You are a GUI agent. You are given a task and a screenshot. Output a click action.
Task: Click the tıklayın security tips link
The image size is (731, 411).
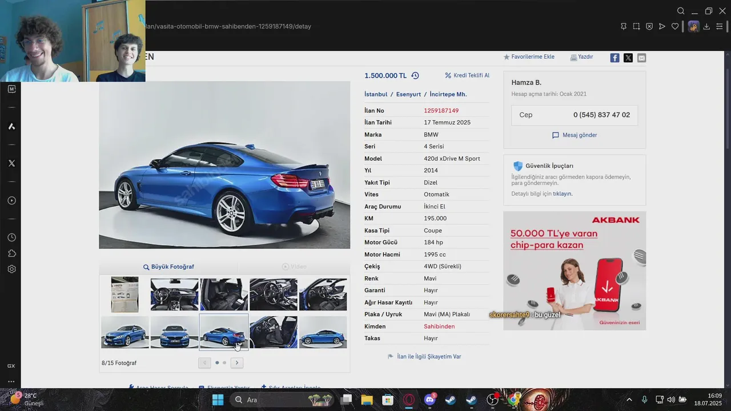(x=562, y=194)
